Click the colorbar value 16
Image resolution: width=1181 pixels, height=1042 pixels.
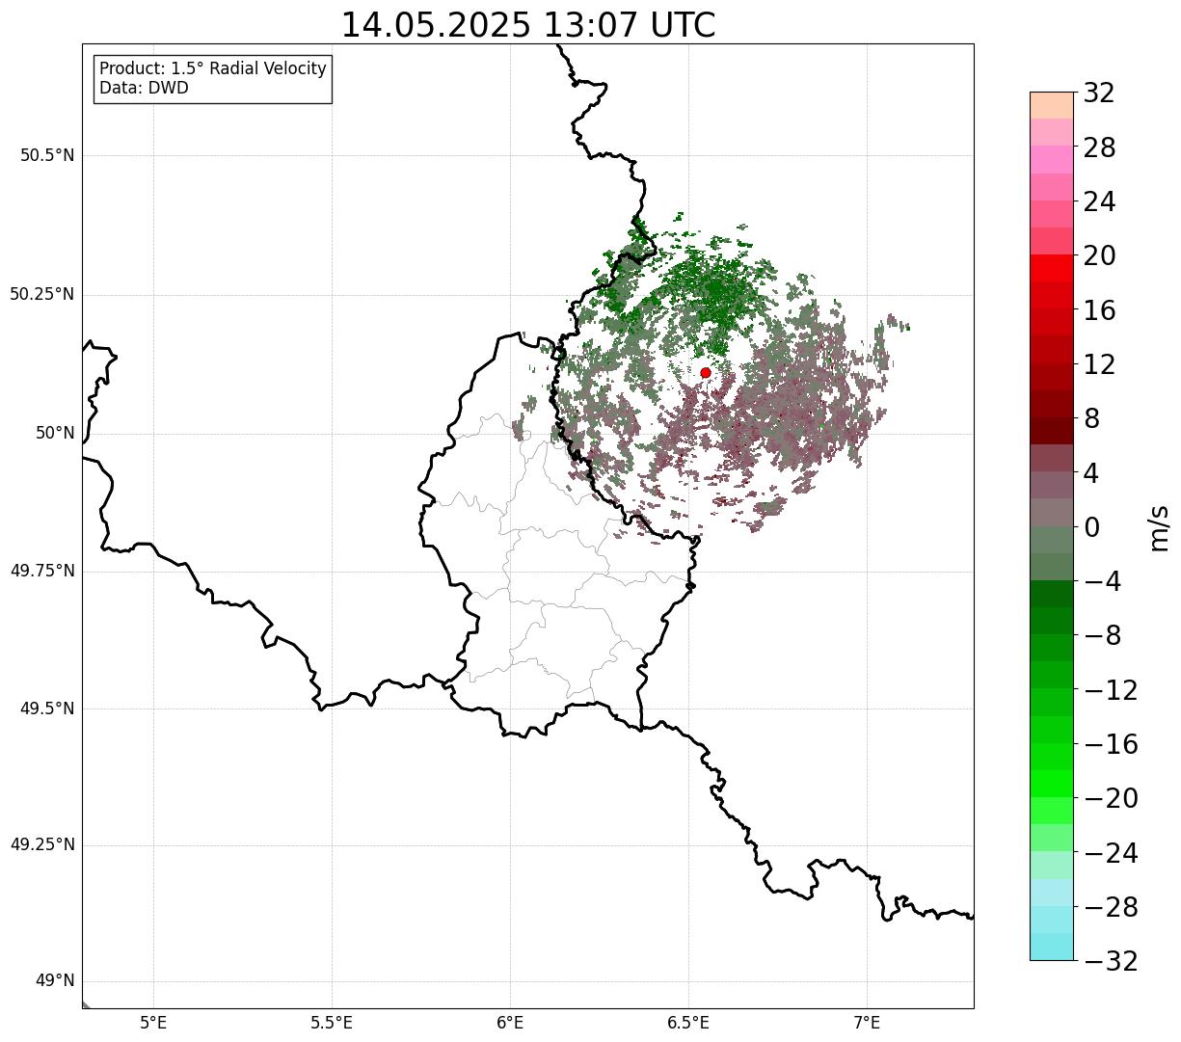(x=1099, y=310)
